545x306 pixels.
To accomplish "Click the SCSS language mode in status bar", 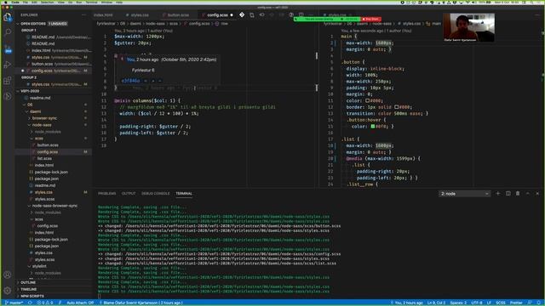I will (500, 303).
